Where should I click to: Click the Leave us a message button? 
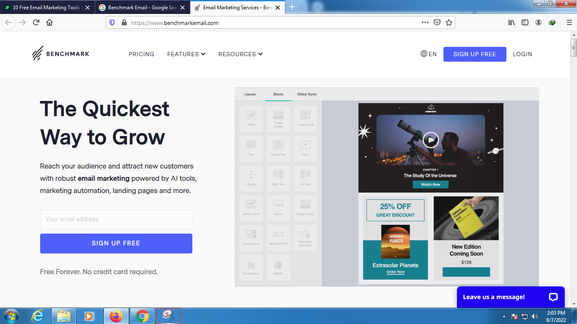pos(511,297)
